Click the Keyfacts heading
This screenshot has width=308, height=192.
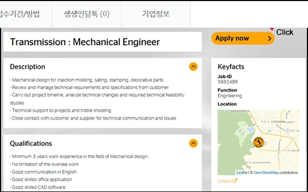pos(231,67)
